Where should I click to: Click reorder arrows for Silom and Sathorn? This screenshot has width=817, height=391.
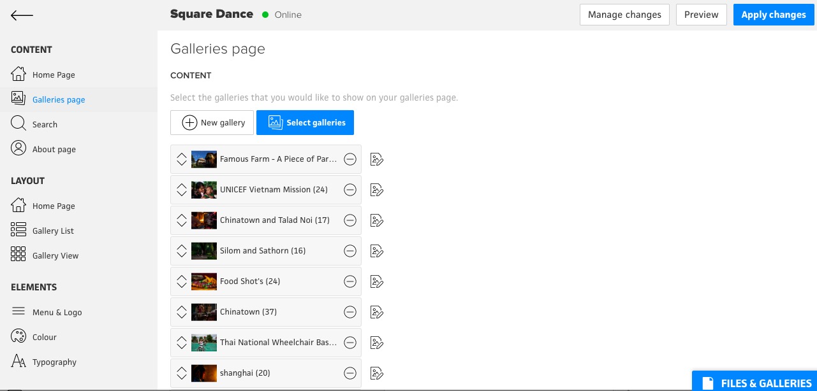(x=181, y=251)
